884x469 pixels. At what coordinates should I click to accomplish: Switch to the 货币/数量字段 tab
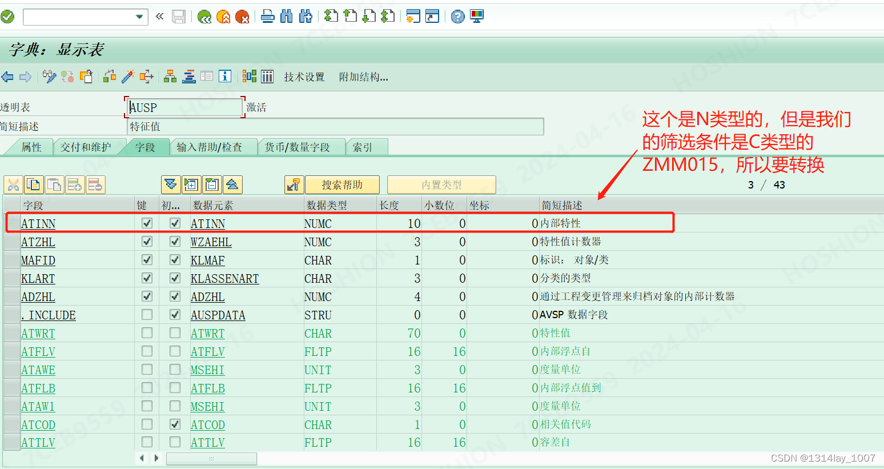tap(298, 147)
